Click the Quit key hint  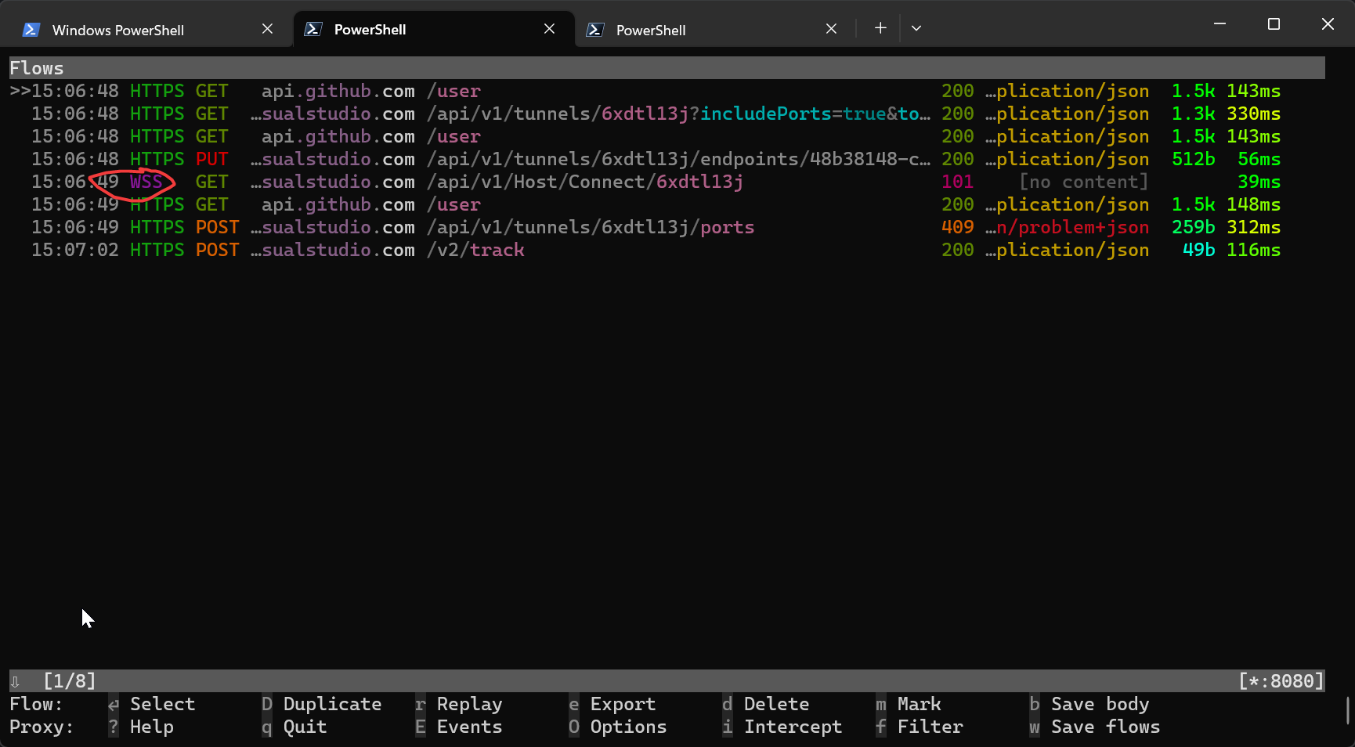tap(294, 727)
